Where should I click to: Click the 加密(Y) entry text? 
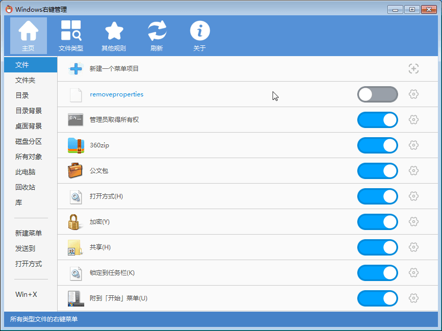(x=100, y=222)
